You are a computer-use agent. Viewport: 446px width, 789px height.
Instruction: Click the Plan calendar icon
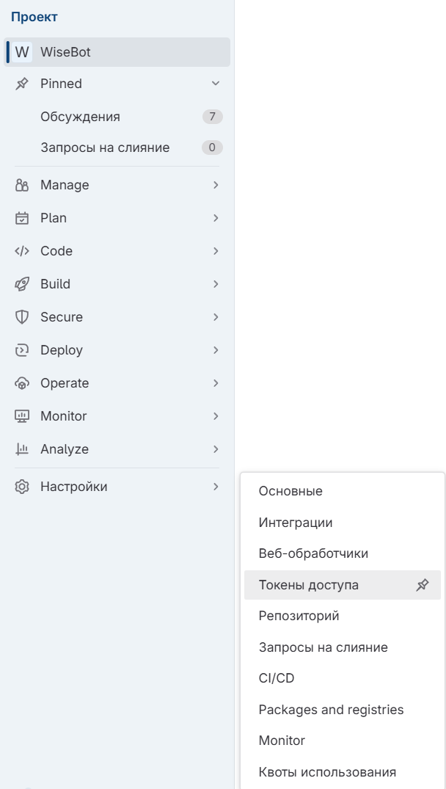point(21,218)
